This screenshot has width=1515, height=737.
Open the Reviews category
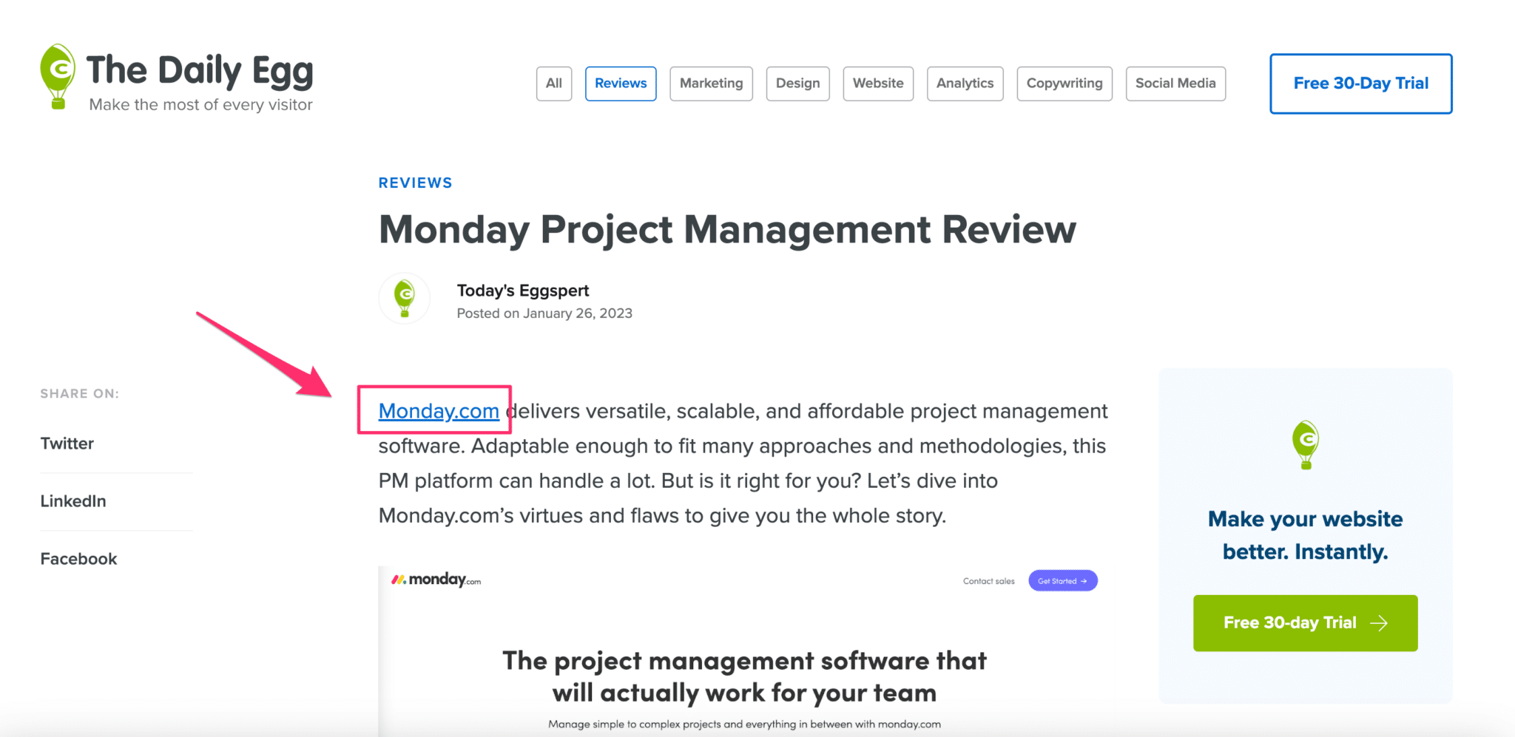620,84
